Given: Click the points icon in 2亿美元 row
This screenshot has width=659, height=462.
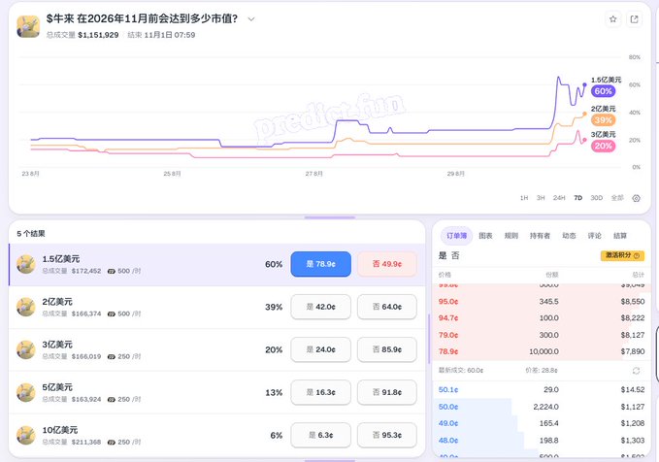Looking at the screenshot, I should [111, 314].
